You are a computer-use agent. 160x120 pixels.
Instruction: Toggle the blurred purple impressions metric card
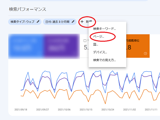pos(62,46)
